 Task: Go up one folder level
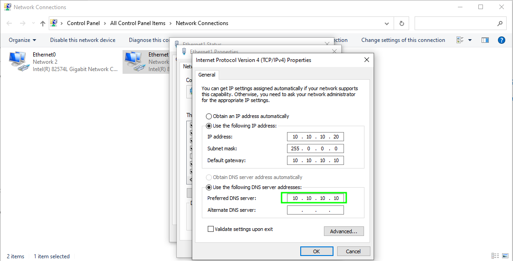pyautogui.click(x=42, y=23)
